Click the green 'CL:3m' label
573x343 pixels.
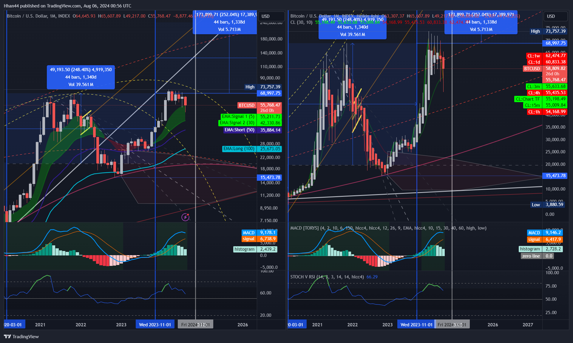[534, 86]
